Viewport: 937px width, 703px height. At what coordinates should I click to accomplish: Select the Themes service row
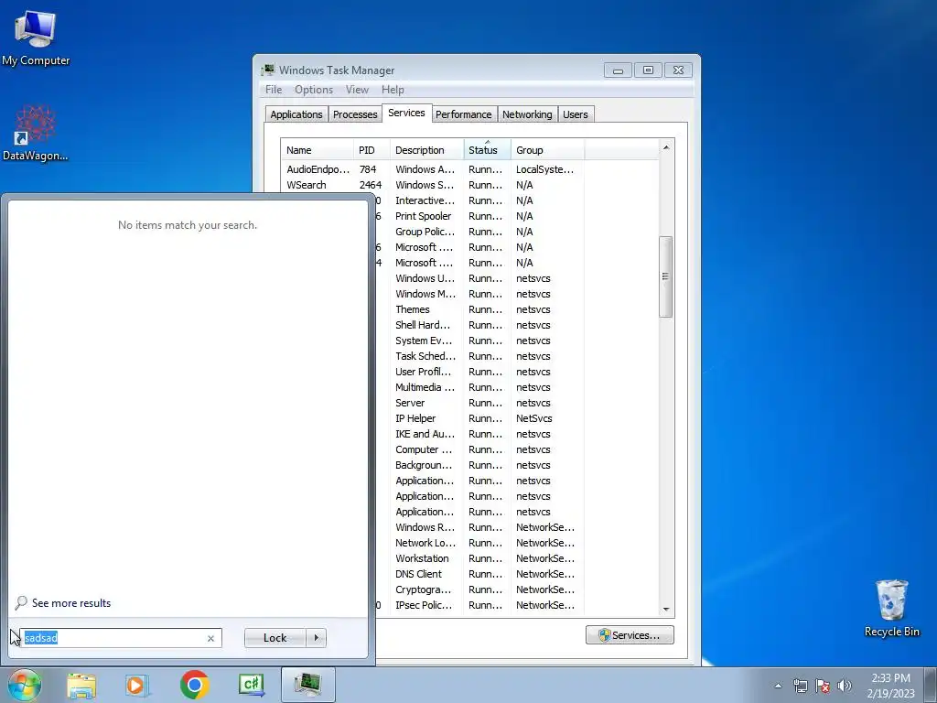pyautogui.click(x=516, y=309)
